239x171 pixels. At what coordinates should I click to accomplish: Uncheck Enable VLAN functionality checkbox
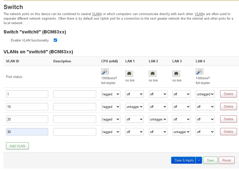tap(56, 40)
